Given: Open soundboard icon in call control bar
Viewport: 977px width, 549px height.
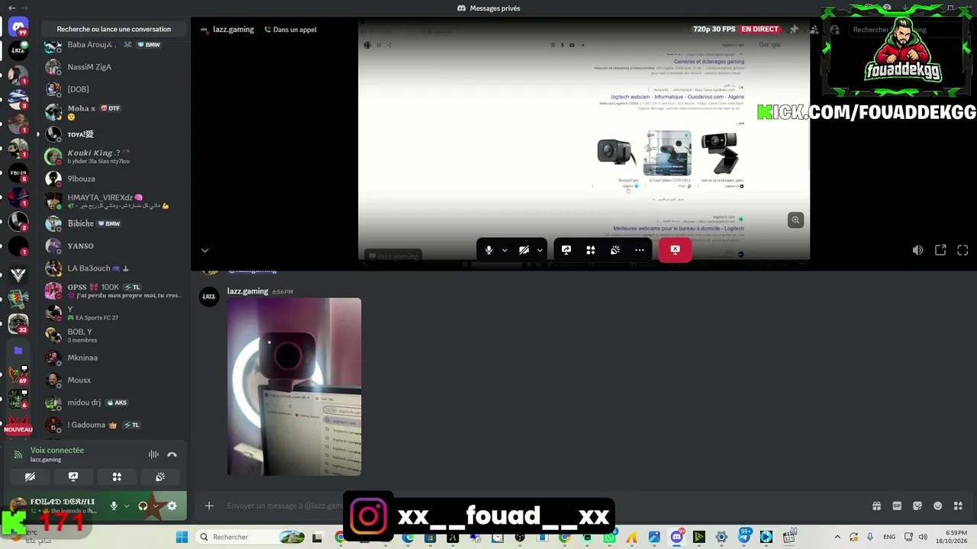Looking at the screenshot, I should [x=615, y=250].
